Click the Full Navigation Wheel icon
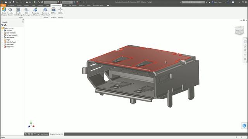Image resolution: width=248 pixels, height=139 pixels. pos(245,42)
